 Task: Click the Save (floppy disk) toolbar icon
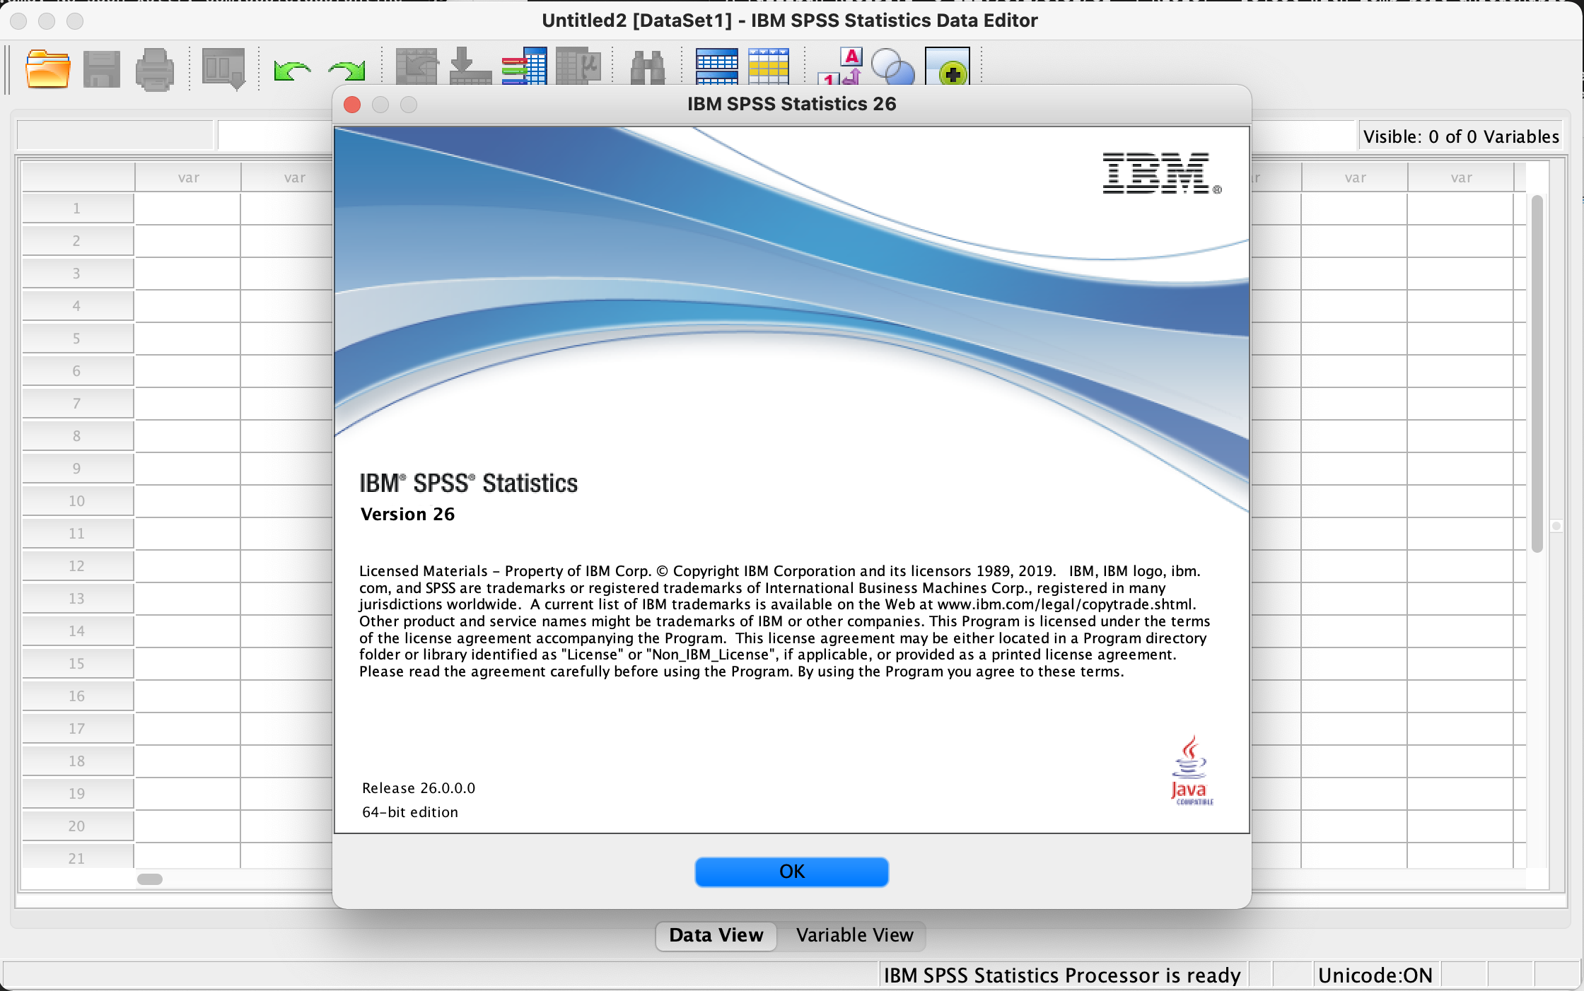[102, 69]
